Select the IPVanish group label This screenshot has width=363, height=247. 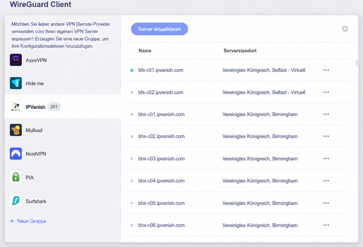pos(36,107)
